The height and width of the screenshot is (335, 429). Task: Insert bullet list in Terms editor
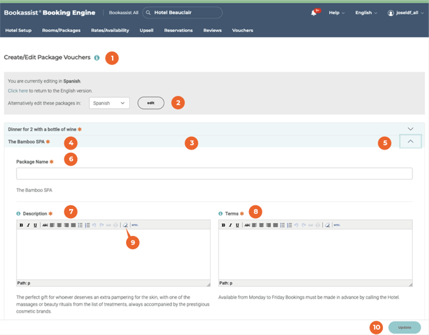(x=282, y=225)
